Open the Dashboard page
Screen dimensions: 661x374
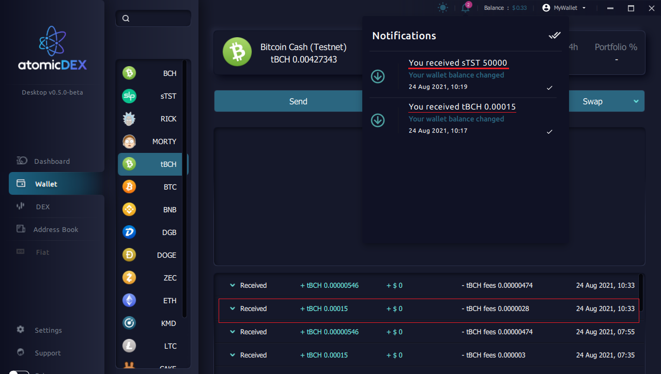coord(52,161)
